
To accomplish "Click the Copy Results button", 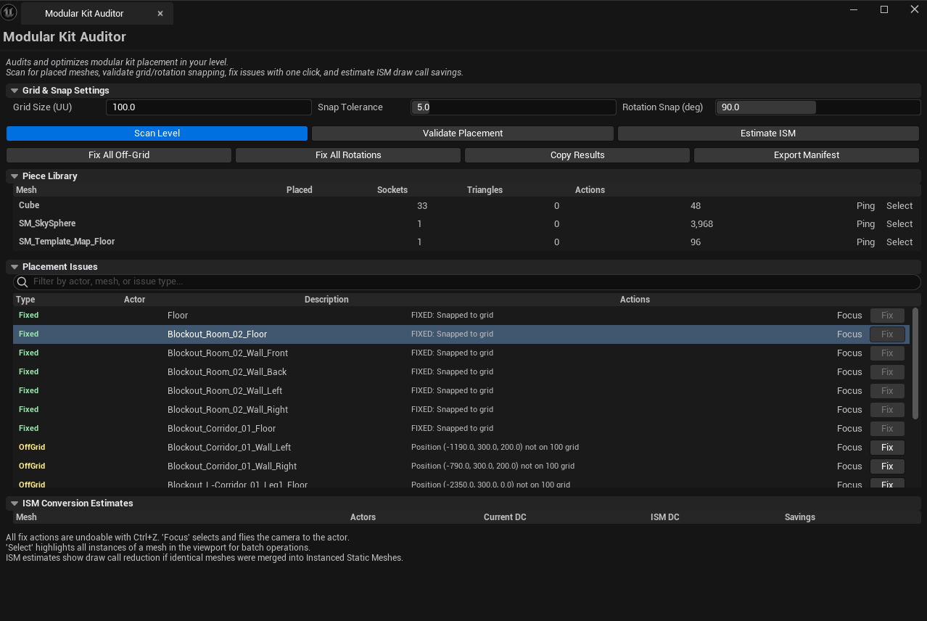I will (577, 155).
